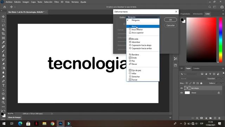Click the foreground color swatch in Color panel
This screenshot has width=225, height=127.
point(182,20)
